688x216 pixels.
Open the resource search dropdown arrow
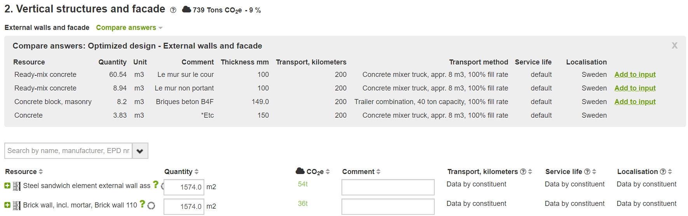point(140,151)
